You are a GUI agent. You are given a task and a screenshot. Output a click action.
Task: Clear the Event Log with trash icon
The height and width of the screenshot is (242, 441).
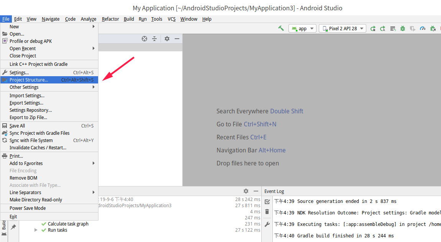point(267,212)
